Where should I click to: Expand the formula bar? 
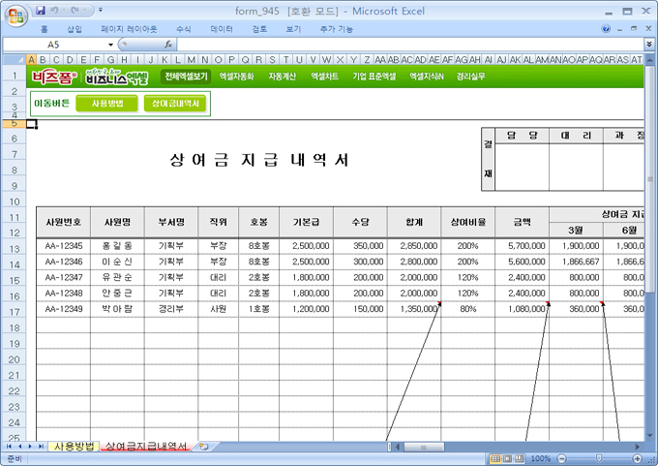click(x=648, y=45)
